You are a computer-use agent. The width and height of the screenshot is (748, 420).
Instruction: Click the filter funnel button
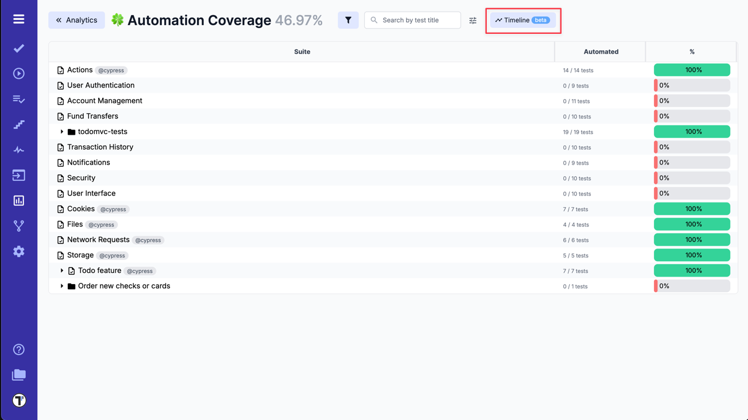348,20
